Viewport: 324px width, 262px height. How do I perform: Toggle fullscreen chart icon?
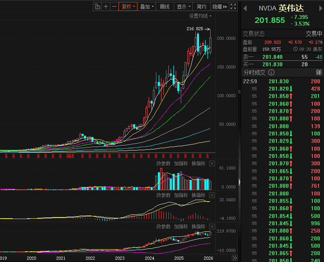[233, 7]
